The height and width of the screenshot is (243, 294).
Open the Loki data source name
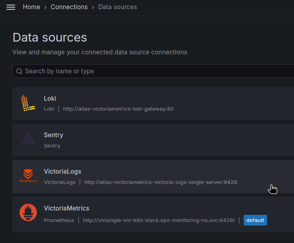[x=50, y=99]
